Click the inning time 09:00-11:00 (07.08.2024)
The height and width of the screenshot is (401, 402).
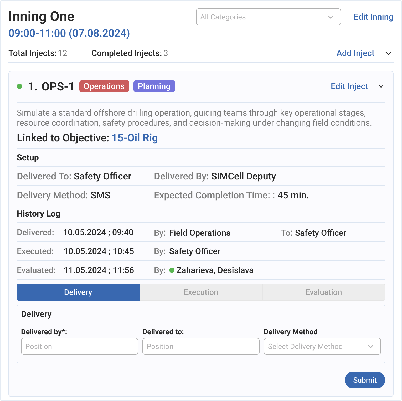[x=69, y=33]
